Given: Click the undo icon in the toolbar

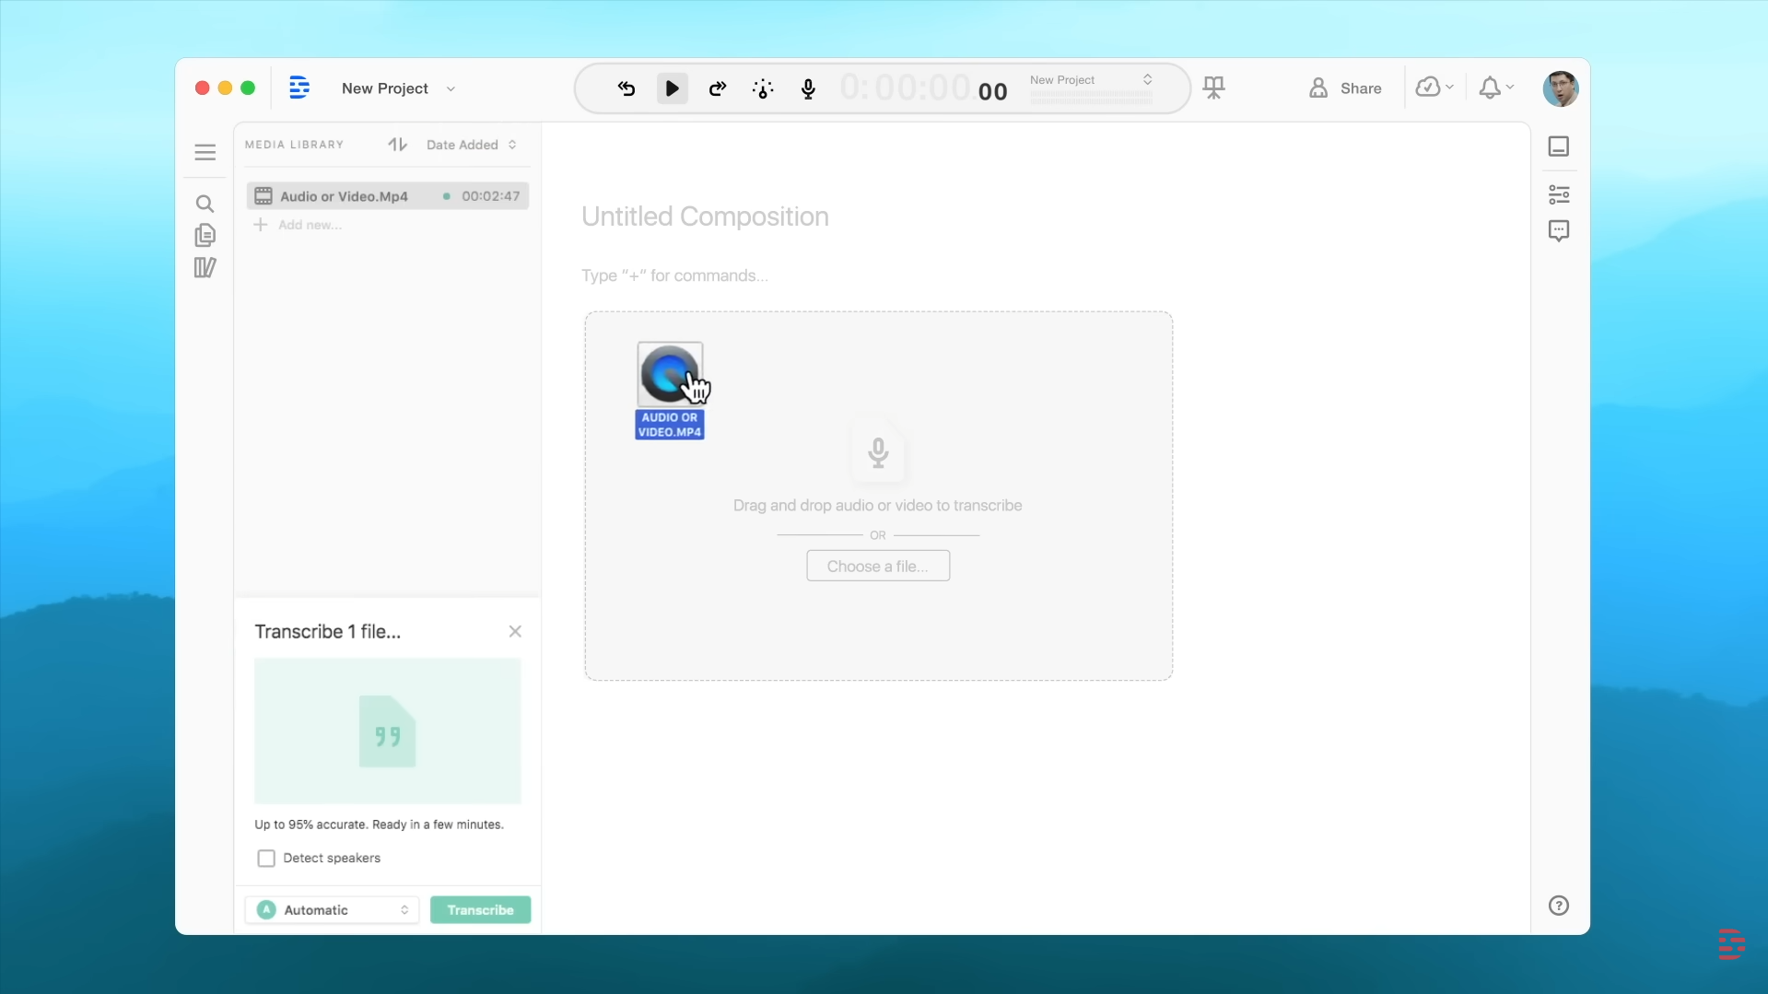Looking at the screenshot, I should tap(626, 88).
